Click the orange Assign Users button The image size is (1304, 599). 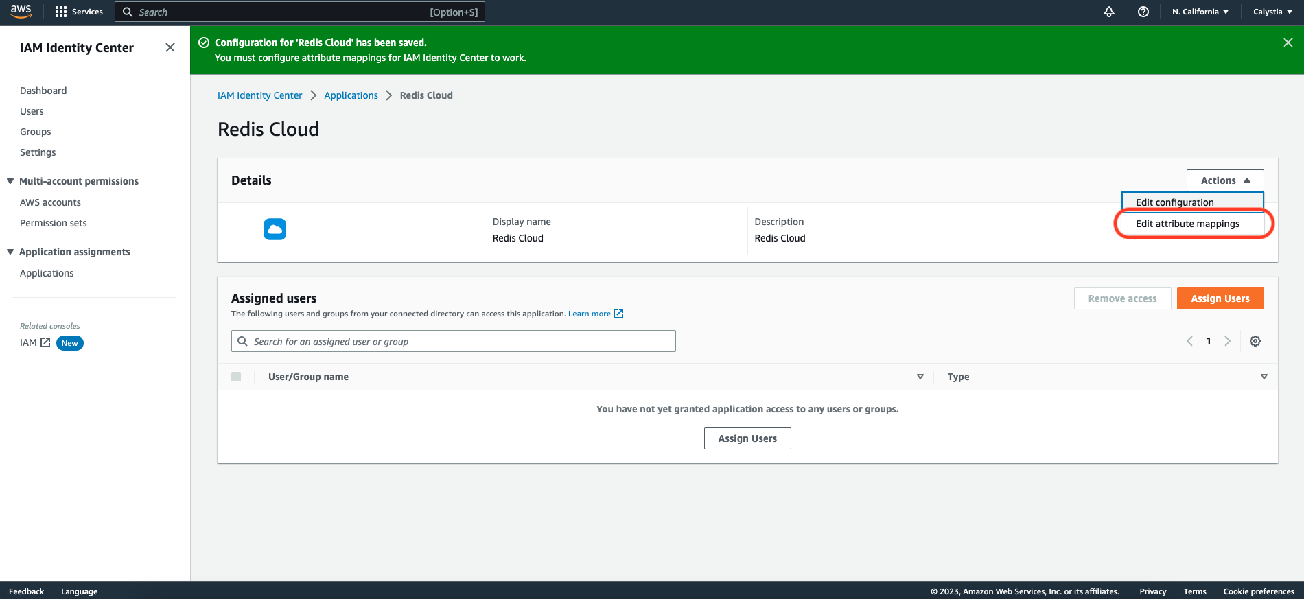(1220, 298)
